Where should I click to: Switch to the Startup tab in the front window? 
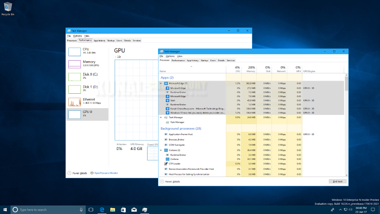click(204, 61)
